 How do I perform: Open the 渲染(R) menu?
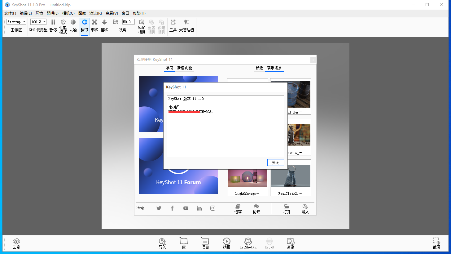95,13
